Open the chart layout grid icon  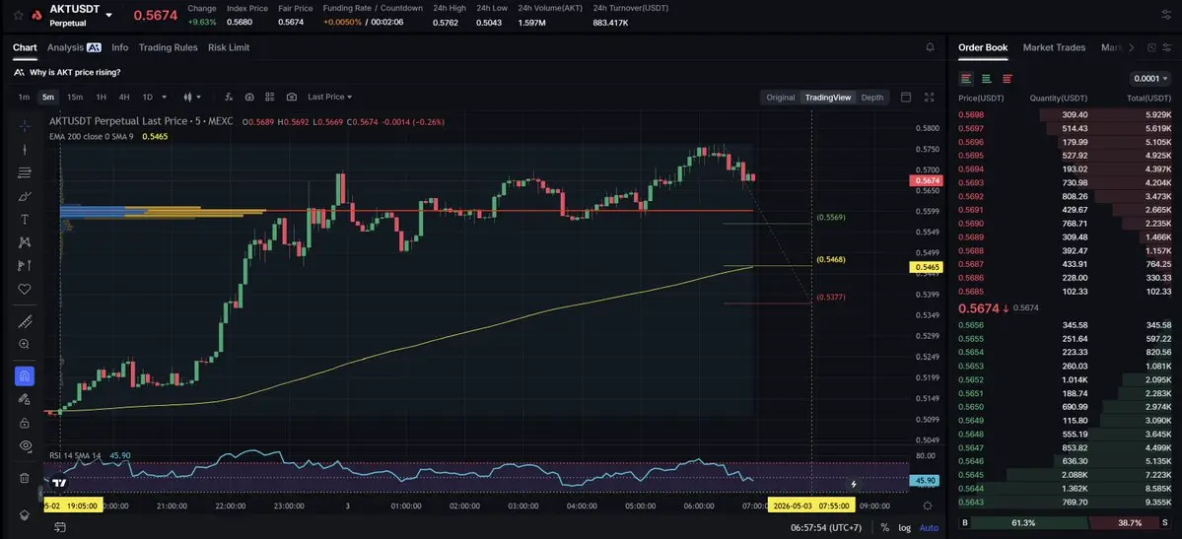(x=271, y=98)
